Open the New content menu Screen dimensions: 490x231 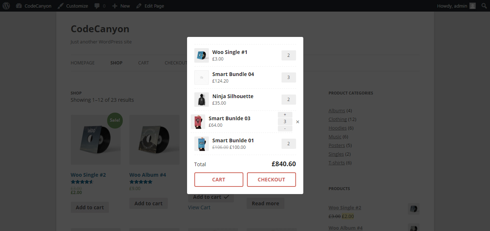coord(121,6)
